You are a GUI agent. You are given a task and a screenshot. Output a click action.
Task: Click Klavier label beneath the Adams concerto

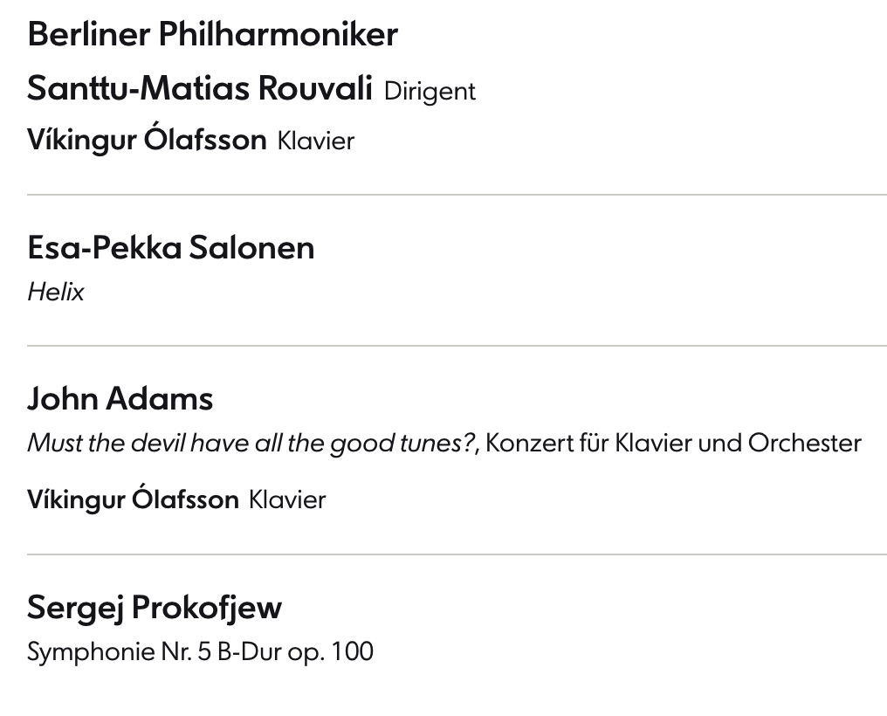[x=287, y=500]
